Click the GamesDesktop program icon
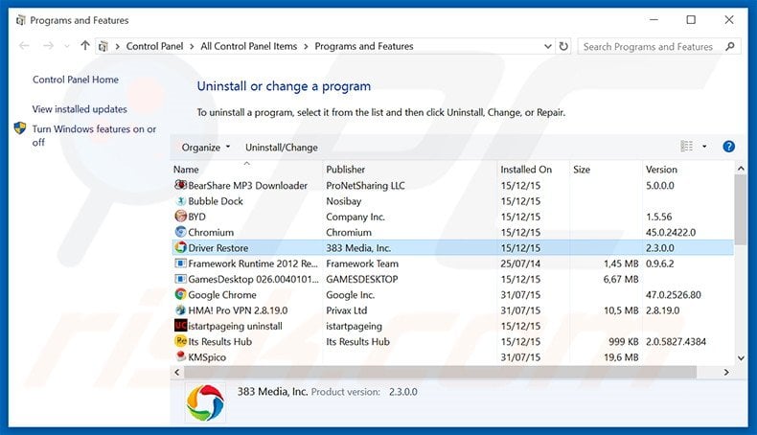757x435 pixels. (180, 279)
